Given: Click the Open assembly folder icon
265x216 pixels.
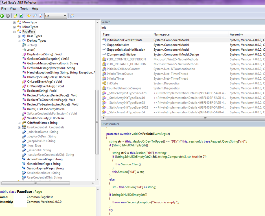Looking at the screenshot, I should (16, 16).
